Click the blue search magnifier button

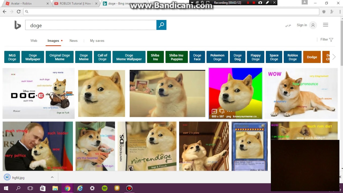click(x=161, y=25)
